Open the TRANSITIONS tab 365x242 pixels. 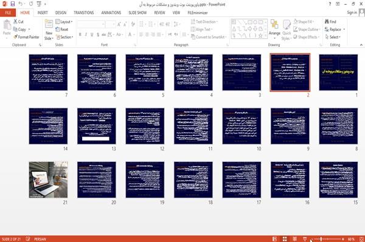coord(84,13)
